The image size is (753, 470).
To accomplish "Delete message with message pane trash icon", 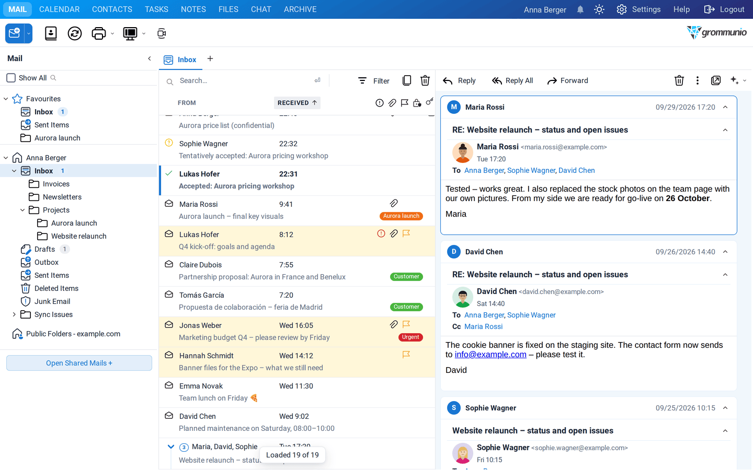I will point(679,80).
